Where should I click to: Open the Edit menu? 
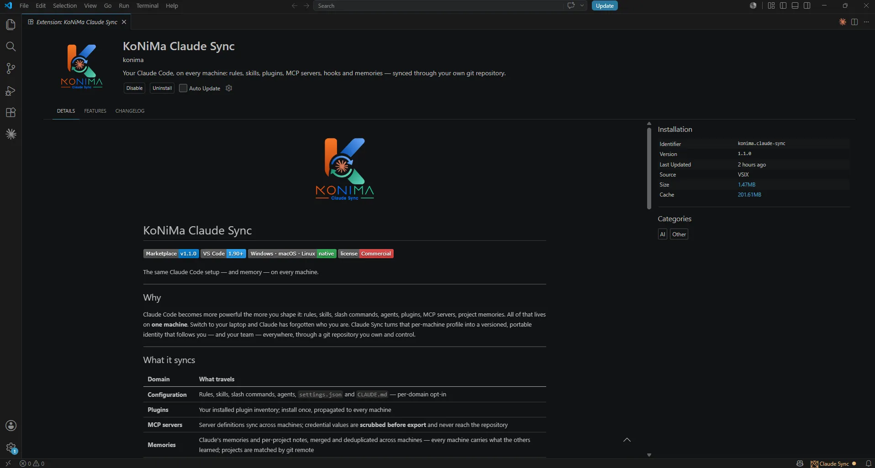pos(41,5)
